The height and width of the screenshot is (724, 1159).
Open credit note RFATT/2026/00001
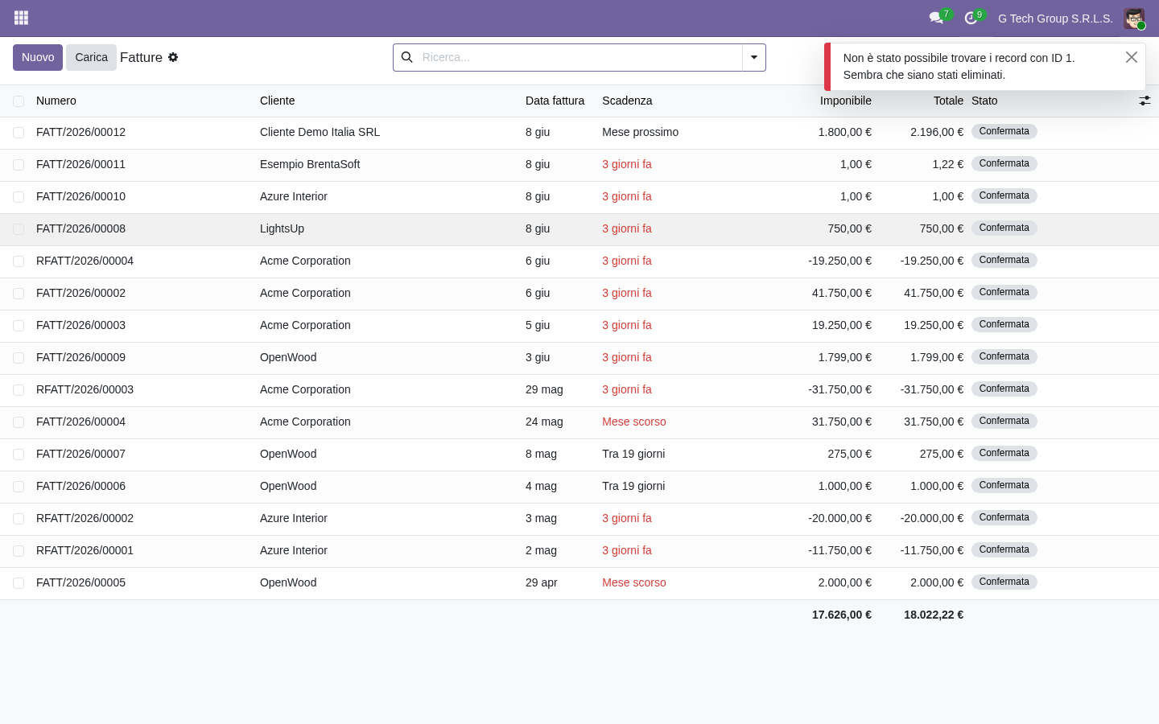click(85, 550)
